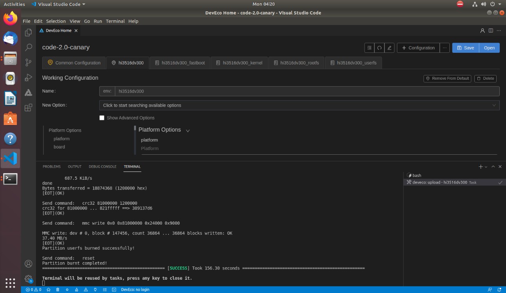
Task: Click Remove From Default button
Action: coord(447,79)
